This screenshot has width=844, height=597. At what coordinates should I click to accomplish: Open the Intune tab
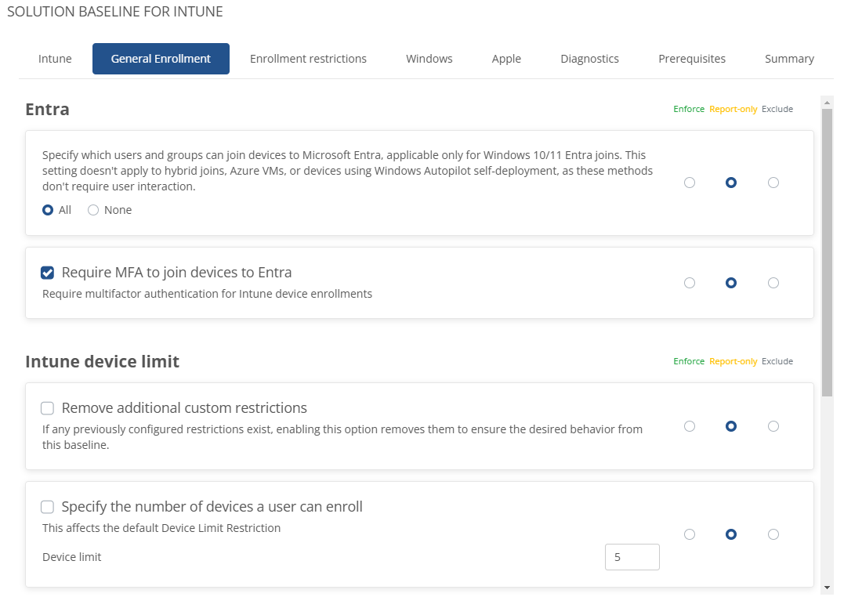pyautogui.click(x=55, y=59)
